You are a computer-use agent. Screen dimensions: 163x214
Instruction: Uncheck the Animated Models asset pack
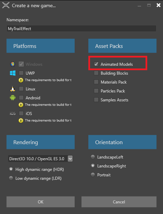click(x=96, y=64)
